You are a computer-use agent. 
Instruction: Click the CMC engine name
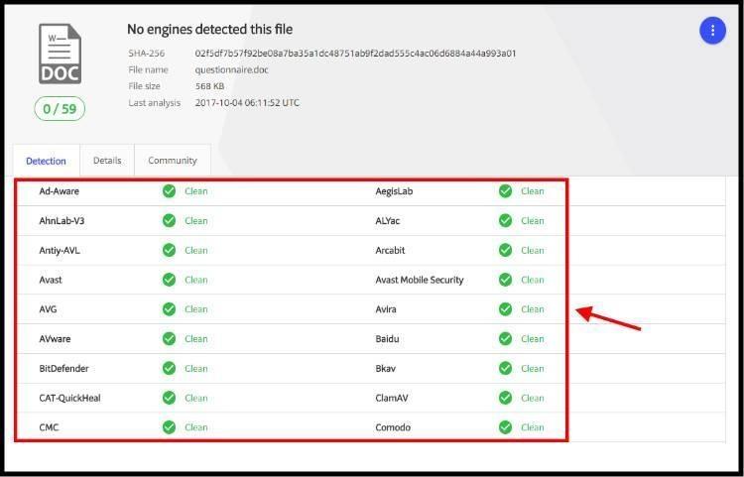(x=49, y=427)
